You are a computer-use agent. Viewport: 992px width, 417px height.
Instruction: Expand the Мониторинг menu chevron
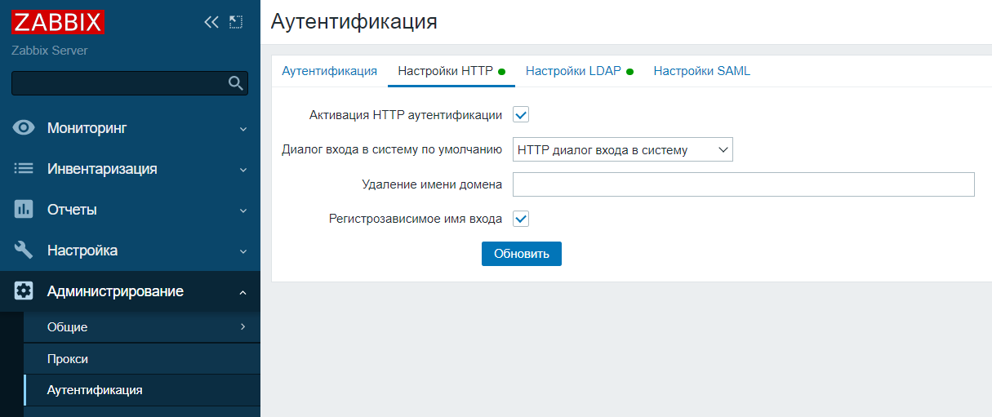click(242, 129)
